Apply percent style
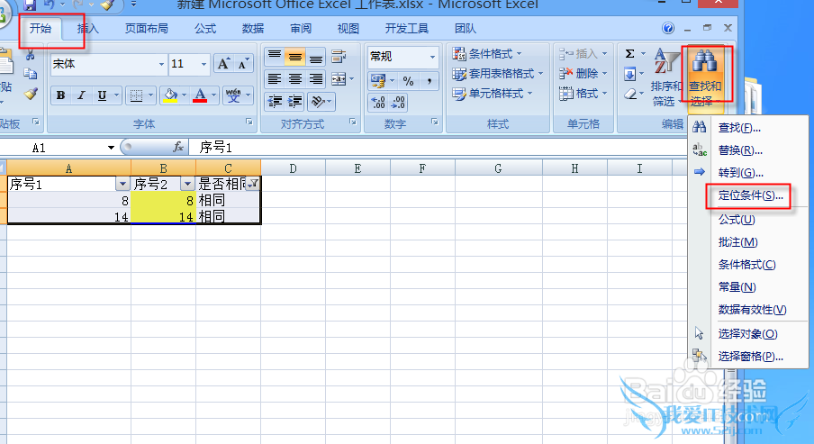This screenshot has width=814, height=444. click(409, 81)
